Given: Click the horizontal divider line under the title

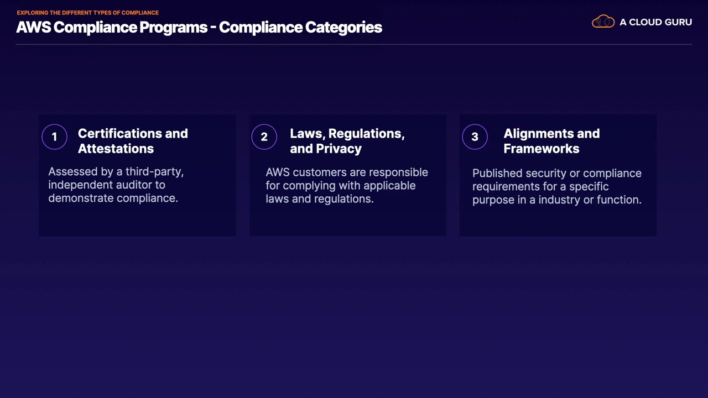Looking at the screenshot, I should coord(354,44).
